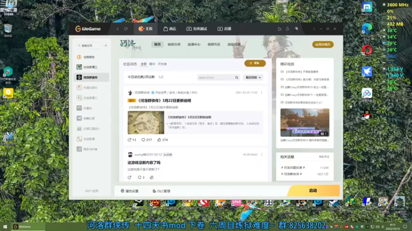Image resolution: width=412 pixels, height=231 pixels.
Task: Like the update post with 374 likes
Action: pyautogui.click(x=162, y=140)
